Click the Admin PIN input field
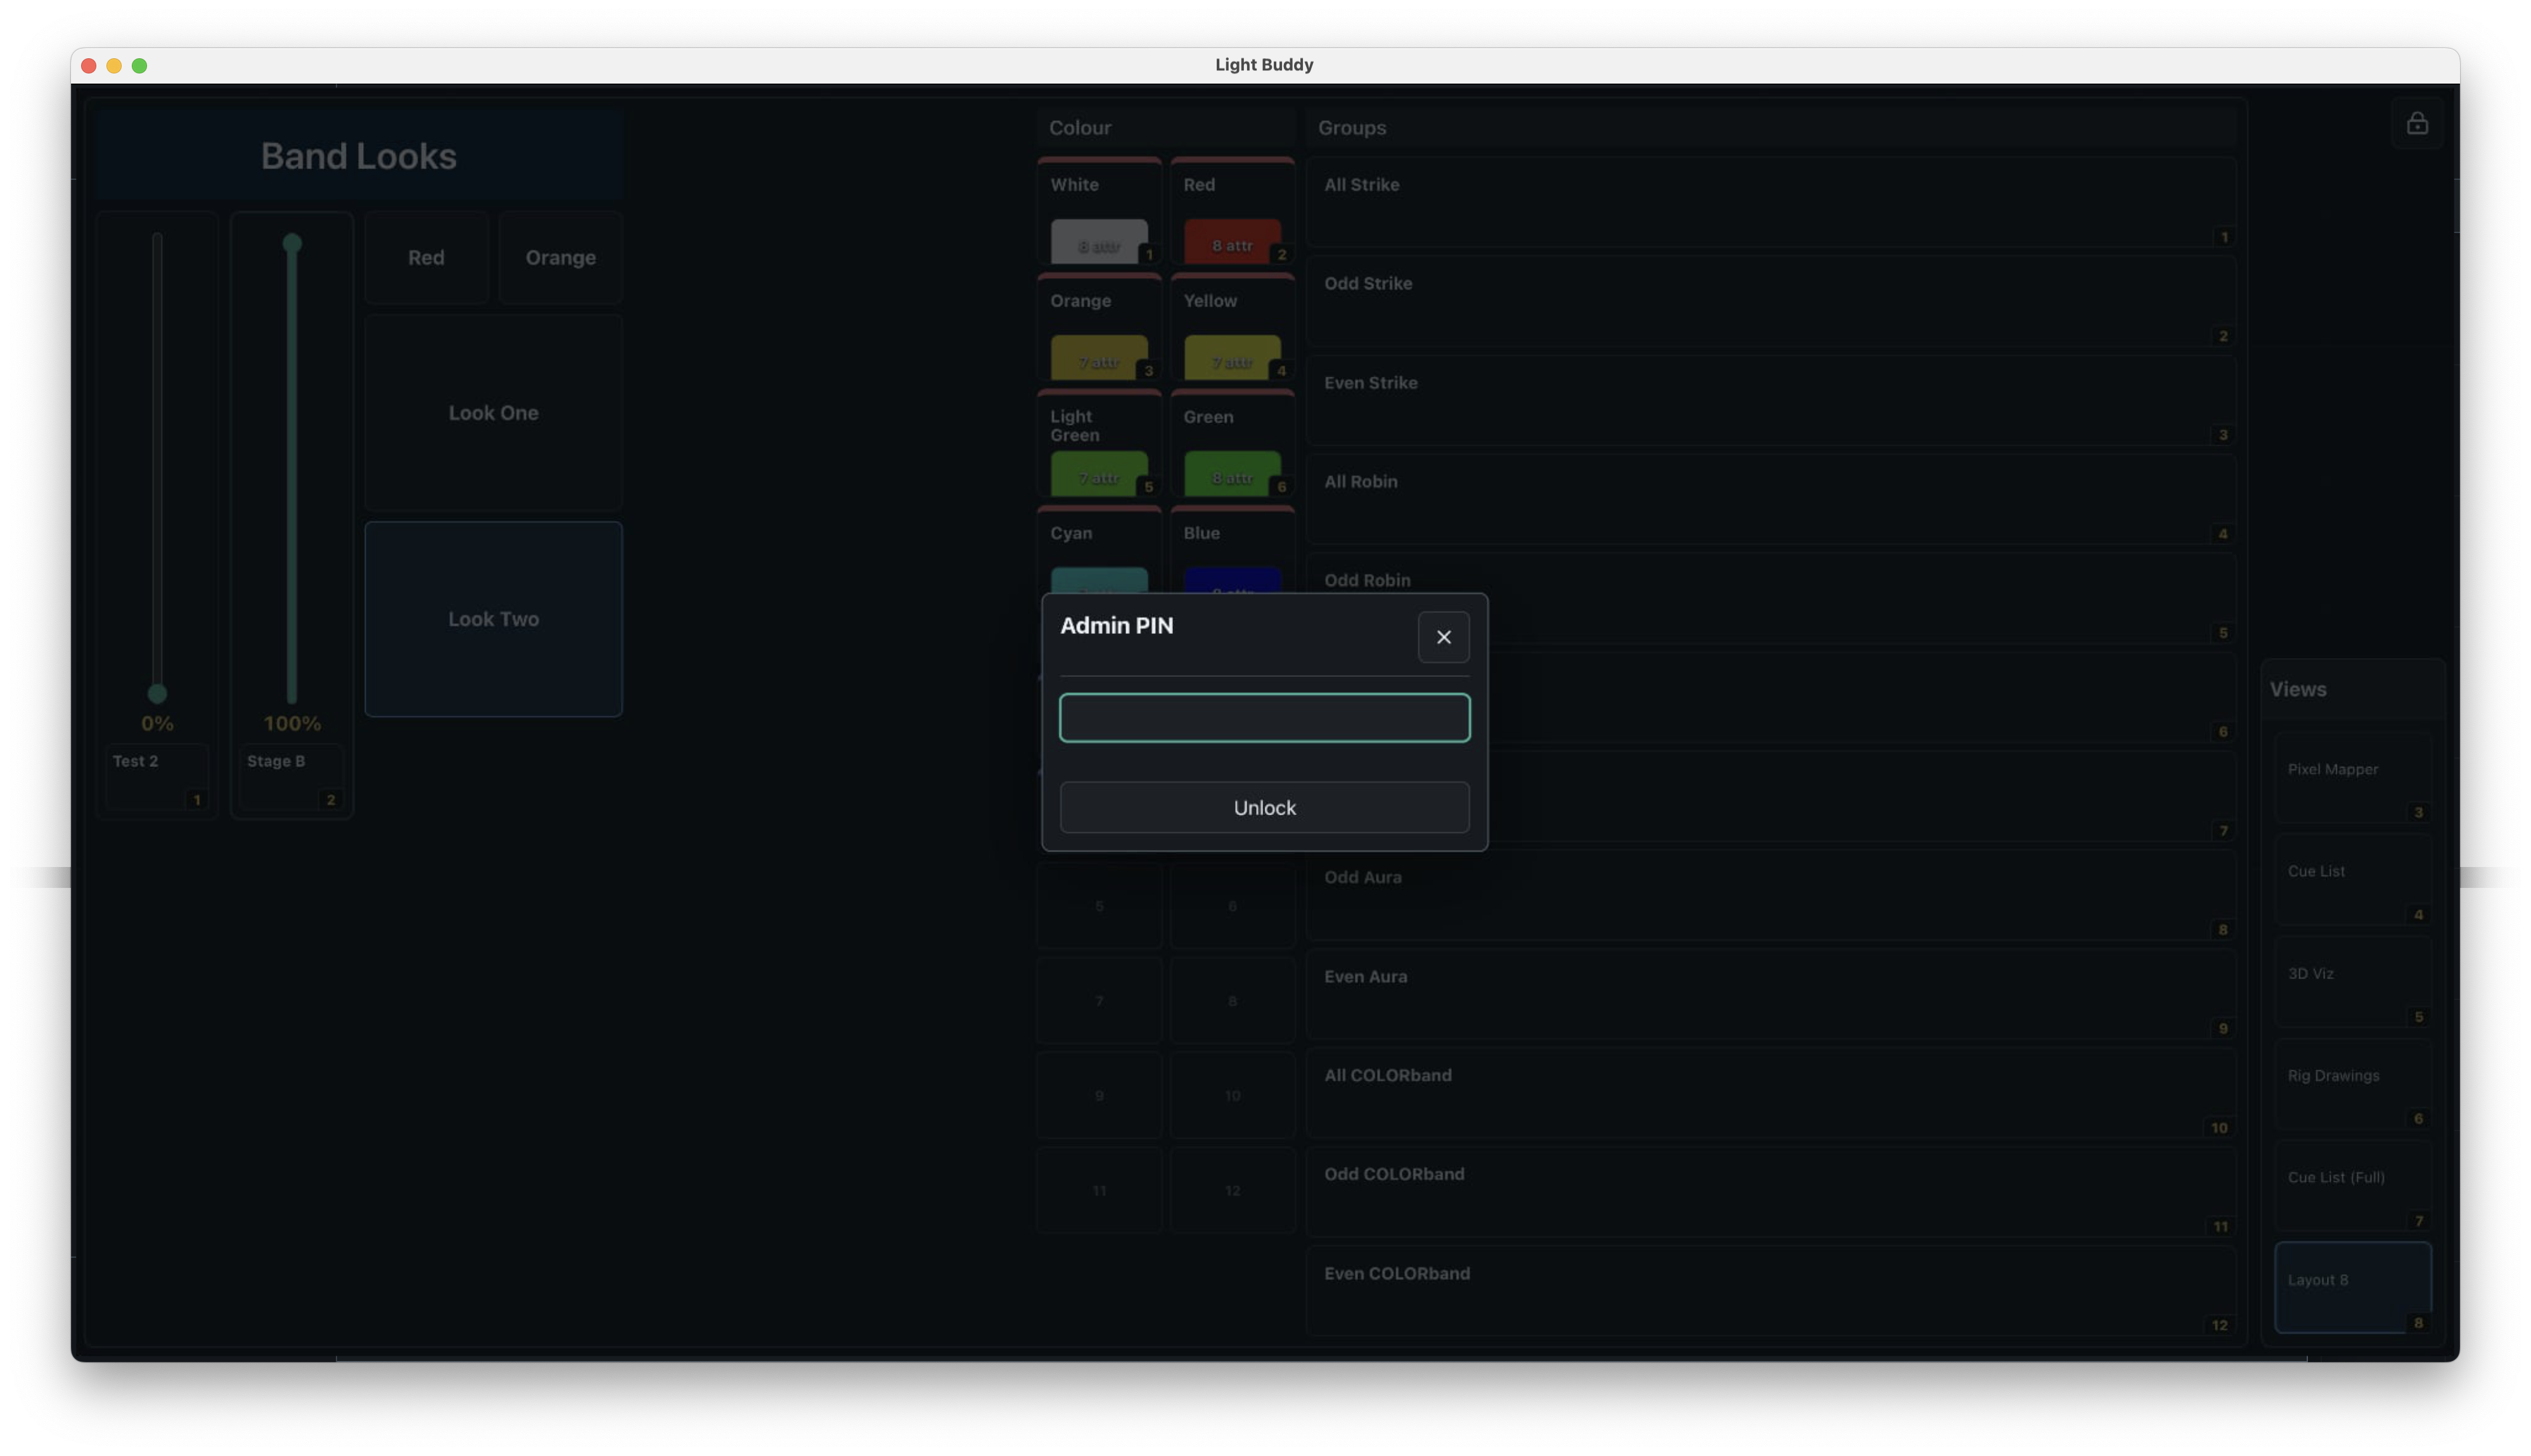This screenshot has width=2531, height=1456. [1264, 718]
